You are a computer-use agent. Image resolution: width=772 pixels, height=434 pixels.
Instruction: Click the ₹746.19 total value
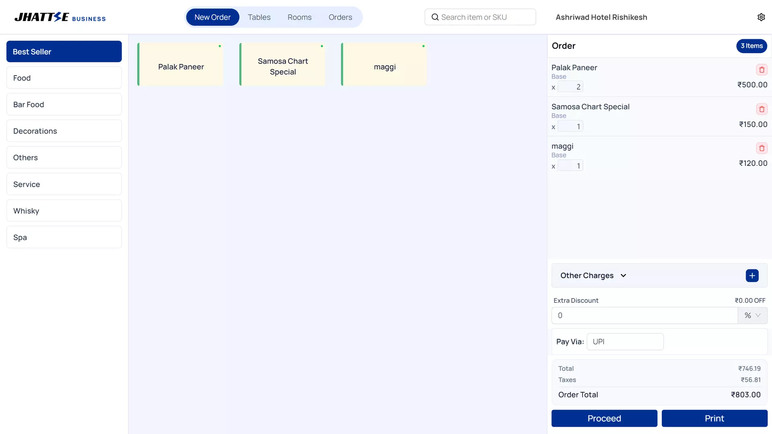click(x=749, y=368)
